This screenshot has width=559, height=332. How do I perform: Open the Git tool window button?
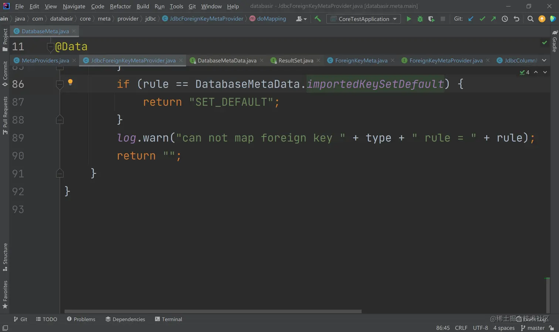coord(20,319)
